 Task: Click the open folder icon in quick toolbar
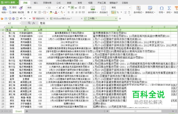[x=2, y=19]
